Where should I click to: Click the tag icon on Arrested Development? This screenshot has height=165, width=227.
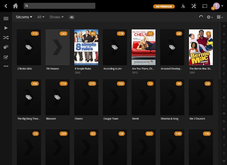tap(172, 47)
